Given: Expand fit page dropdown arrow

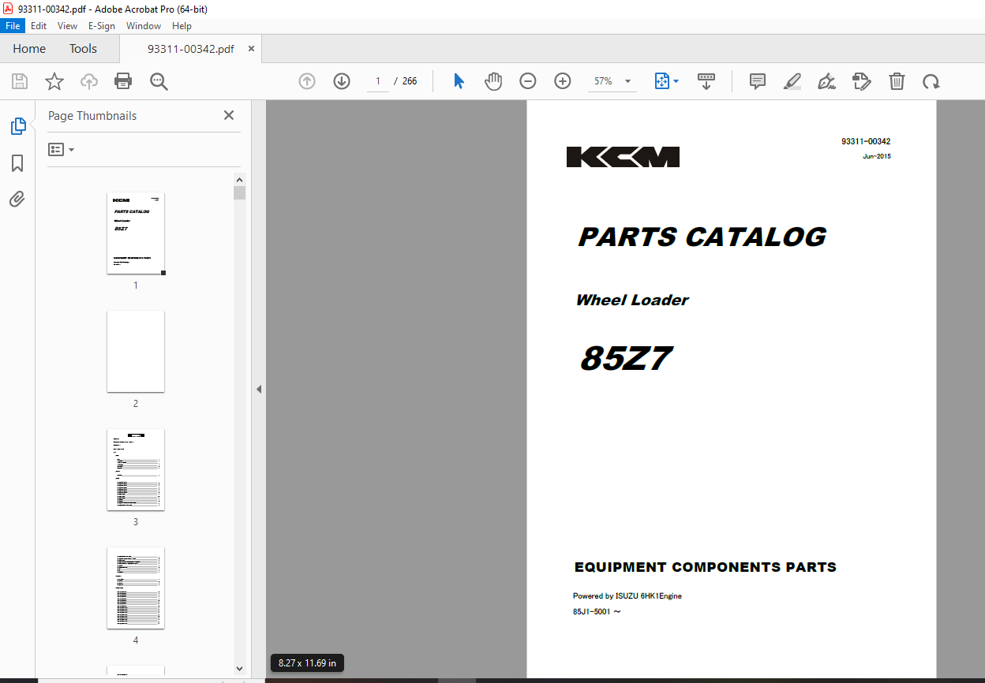Looking at the screenshot, I should pyautogui.click(x=676, y=81).
